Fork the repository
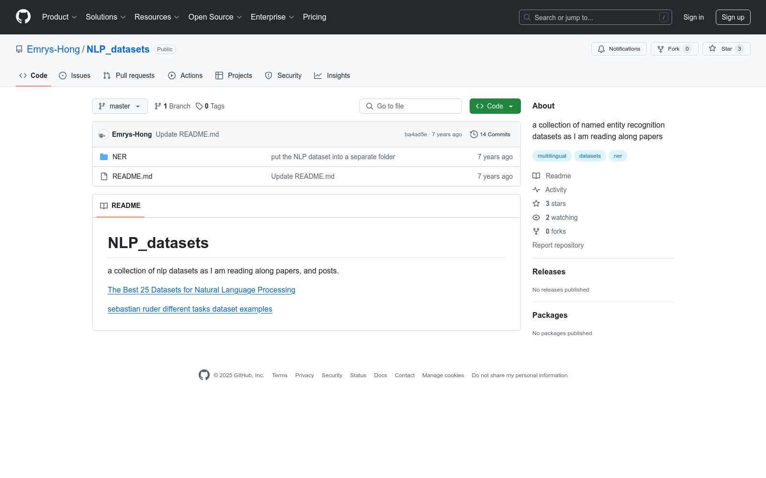 tap(675, 49)
